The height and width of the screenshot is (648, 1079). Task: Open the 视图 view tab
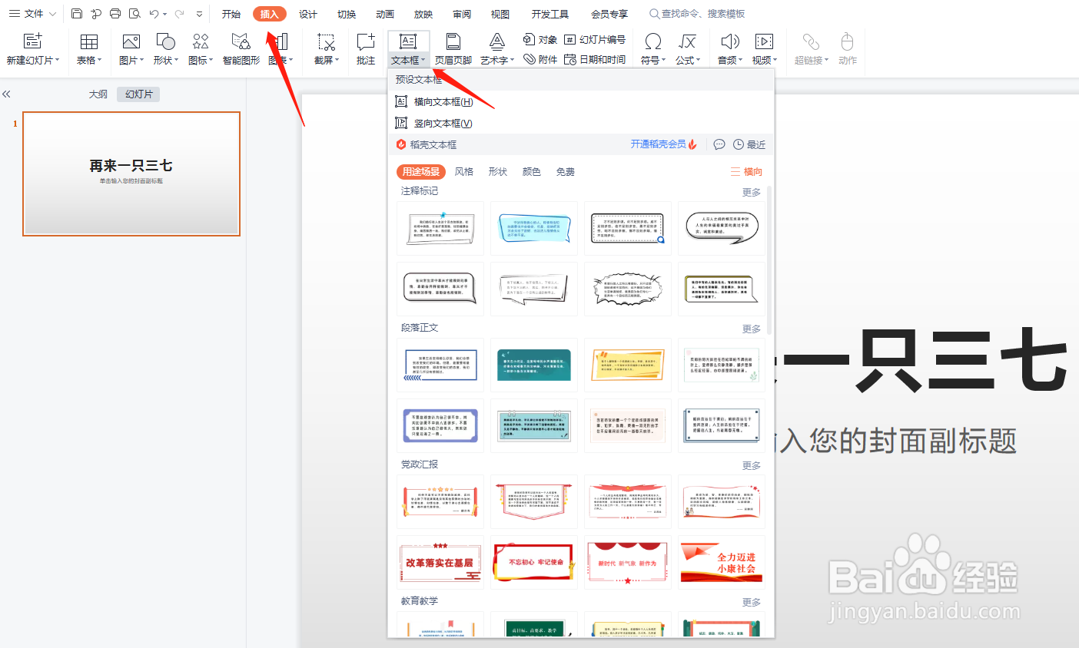click(x=500, y=14)
